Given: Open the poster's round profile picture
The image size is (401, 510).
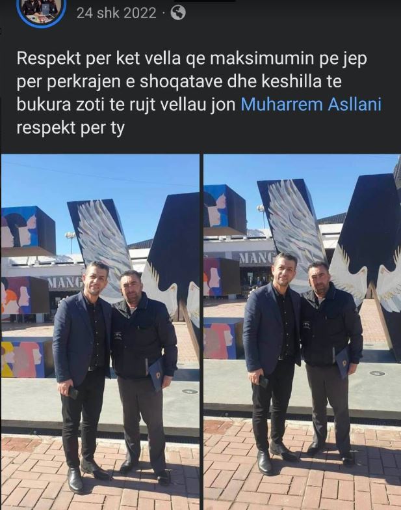Looking at the screenshot, I should click(42, 9).
